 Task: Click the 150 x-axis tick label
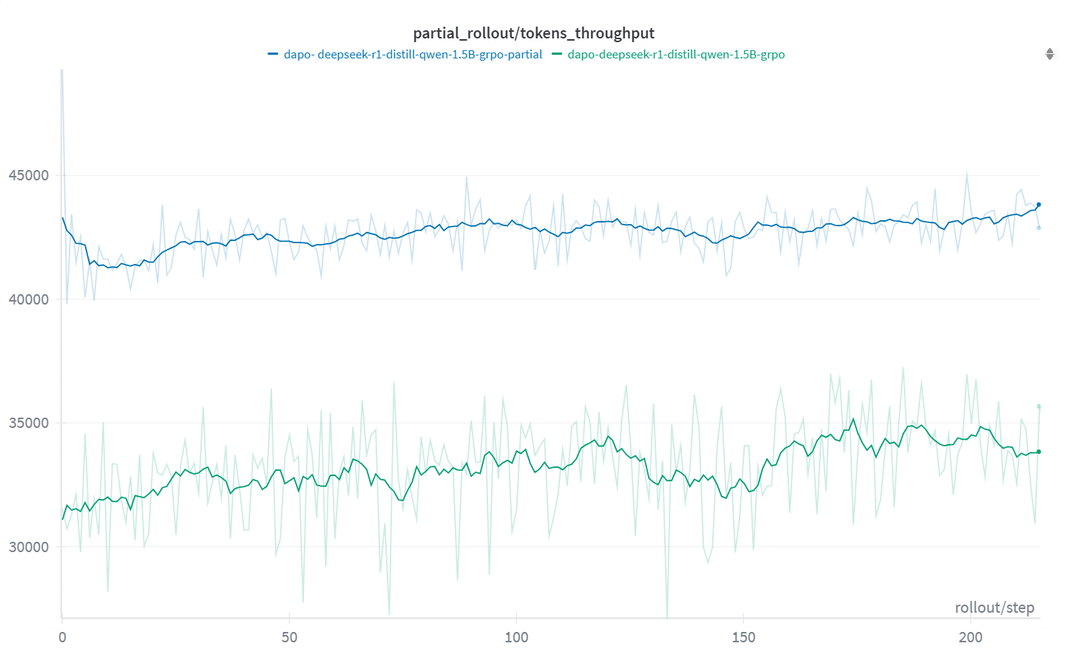click(x=743, y=638)
